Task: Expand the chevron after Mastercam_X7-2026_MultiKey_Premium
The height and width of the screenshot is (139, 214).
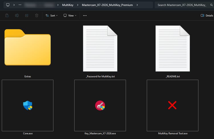Action: coord(137,5)
